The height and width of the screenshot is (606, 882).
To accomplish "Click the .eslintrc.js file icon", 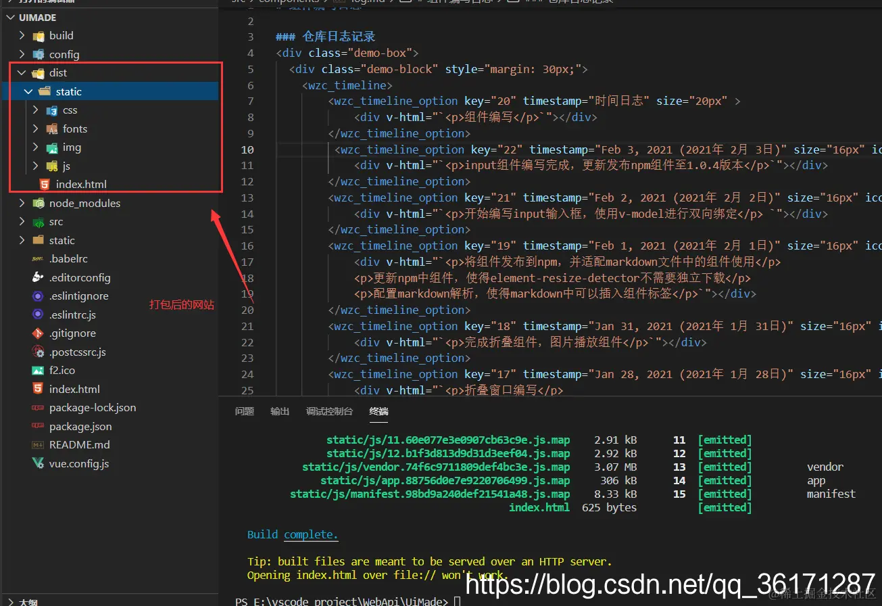I will coord(39,315).
